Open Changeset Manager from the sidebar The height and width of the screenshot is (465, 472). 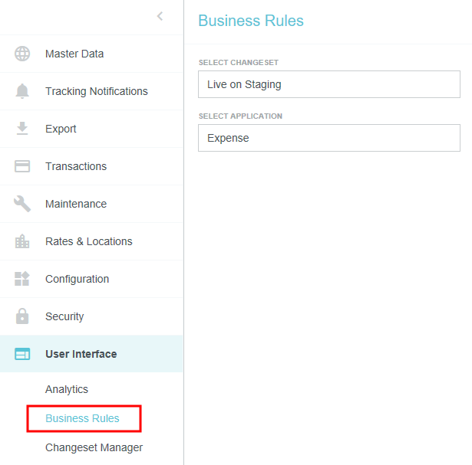[x=94, y=447]
